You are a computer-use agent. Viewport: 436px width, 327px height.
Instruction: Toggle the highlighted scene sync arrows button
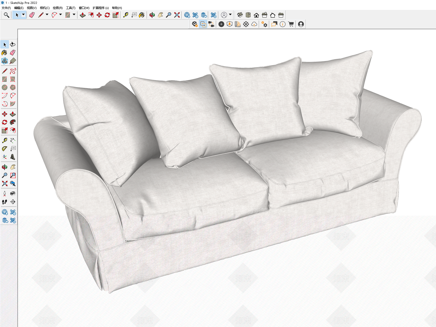(203, 24)
